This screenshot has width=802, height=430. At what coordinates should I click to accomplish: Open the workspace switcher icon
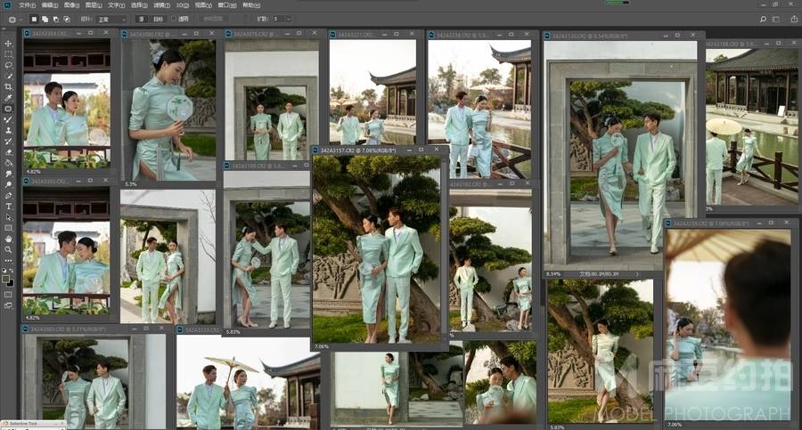tap(776, 19)
